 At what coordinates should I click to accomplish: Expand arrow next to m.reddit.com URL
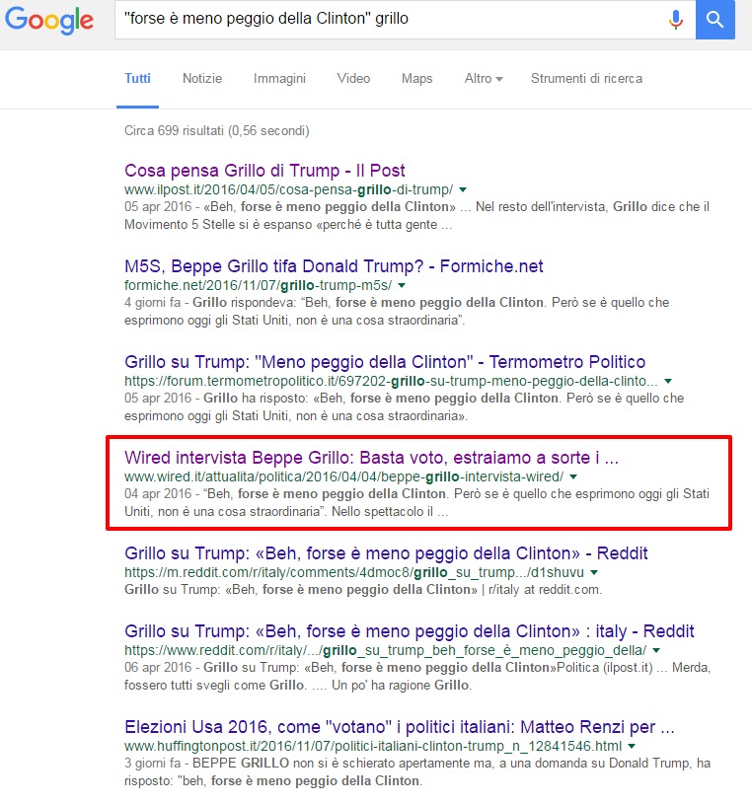click(594, 573)
